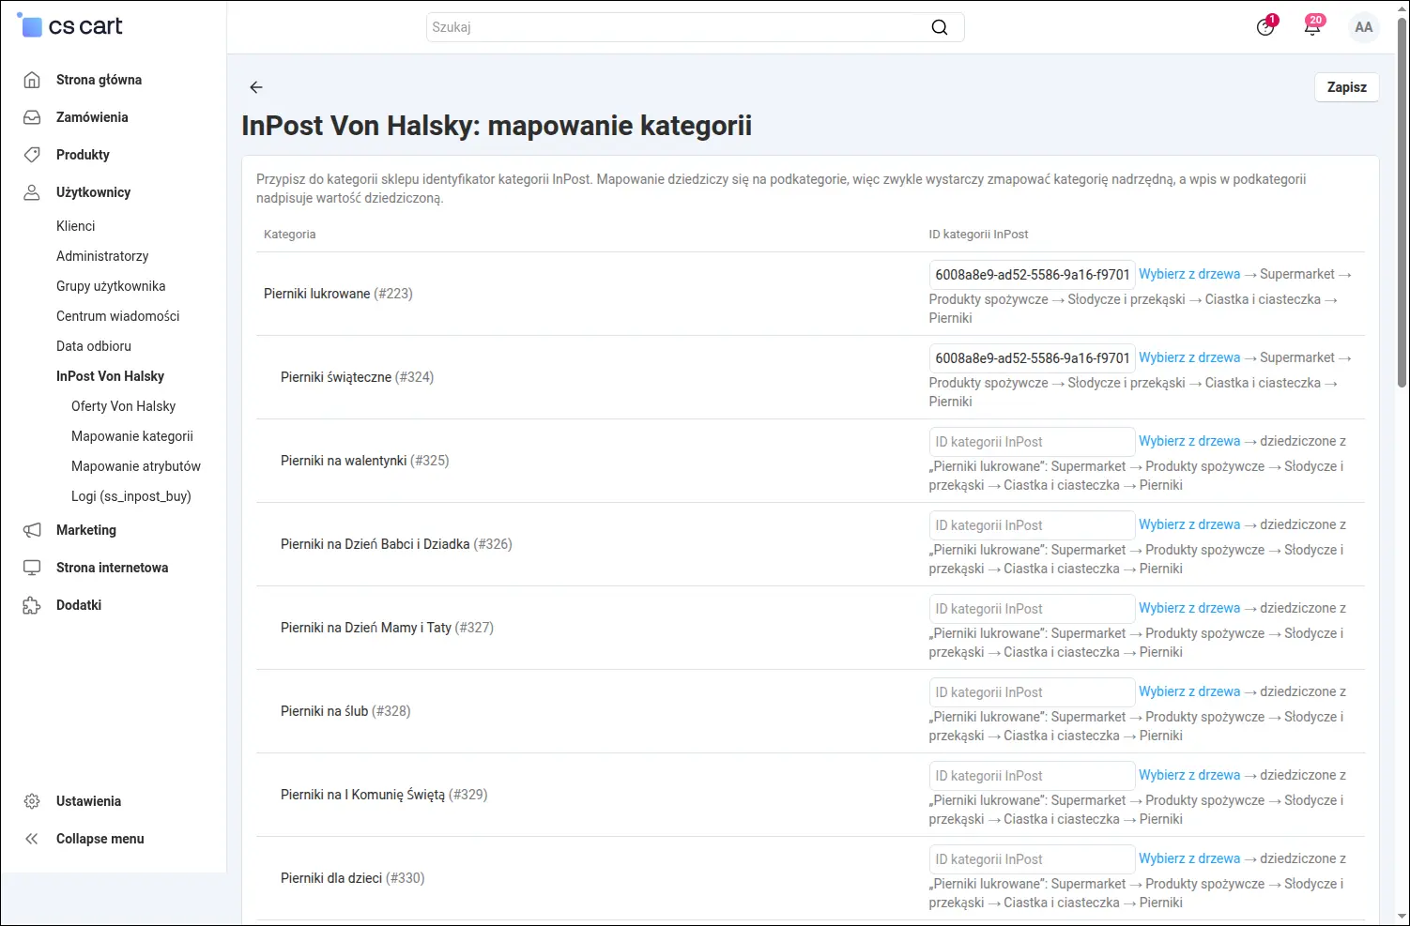Open the help icon with badge 1
The width and height of the screenshot is (1410, 926).
[1265, 27]
